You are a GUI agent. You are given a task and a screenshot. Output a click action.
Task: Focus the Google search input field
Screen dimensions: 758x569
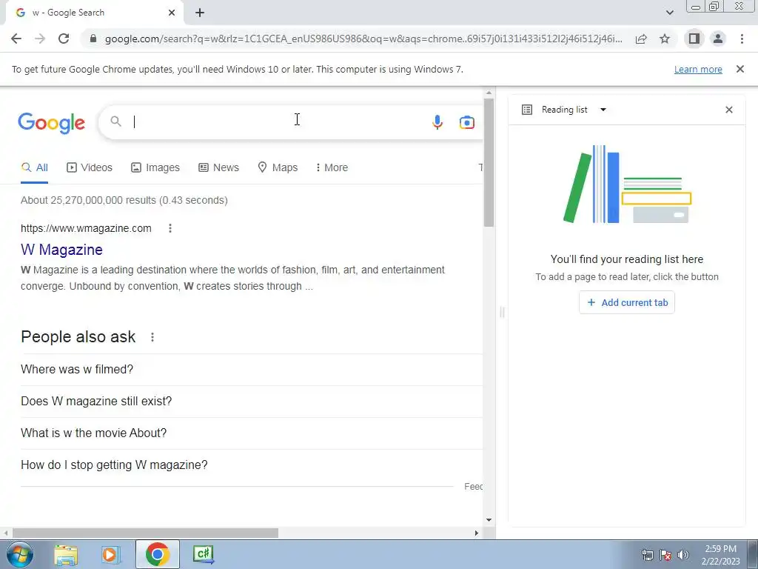pyautogui.click(x=278, y=122)
